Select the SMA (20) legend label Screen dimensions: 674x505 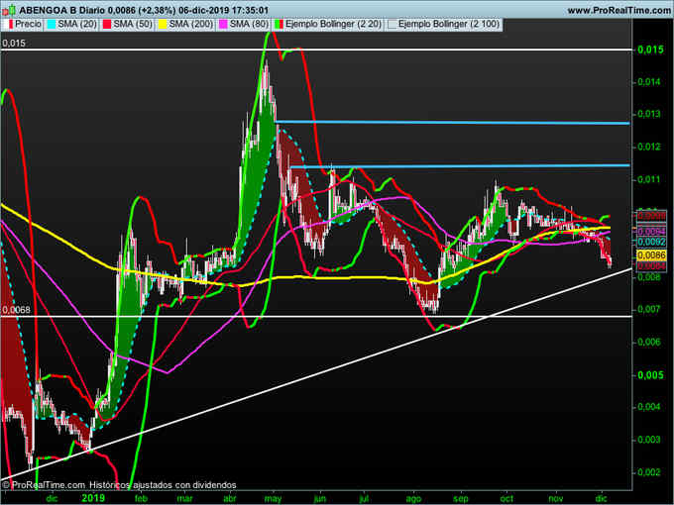coord(77,24)
